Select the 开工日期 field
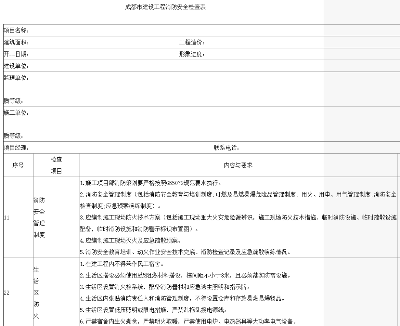 [x=17, y=55]
